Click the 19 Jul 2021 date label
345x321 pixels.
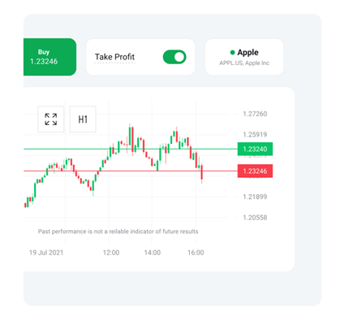click(x=46, y=253)
